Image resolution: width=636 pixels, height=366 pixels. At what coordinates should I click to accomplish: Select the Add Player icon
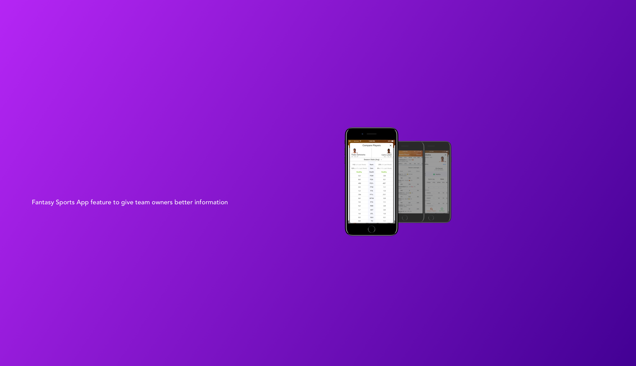click(441, 209)
